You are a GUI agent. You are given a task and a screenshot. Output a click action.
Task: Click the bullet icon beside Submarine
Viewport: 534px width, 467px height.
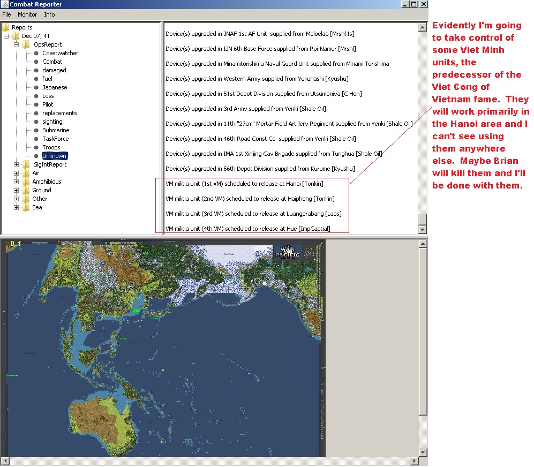click(x=36, y=130)
